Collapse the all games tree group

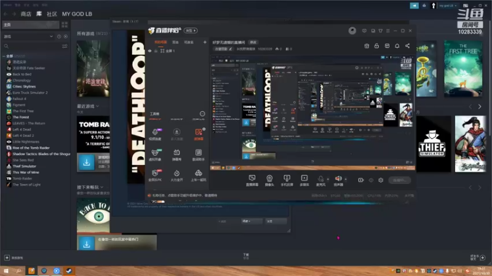tap(4, 56)
